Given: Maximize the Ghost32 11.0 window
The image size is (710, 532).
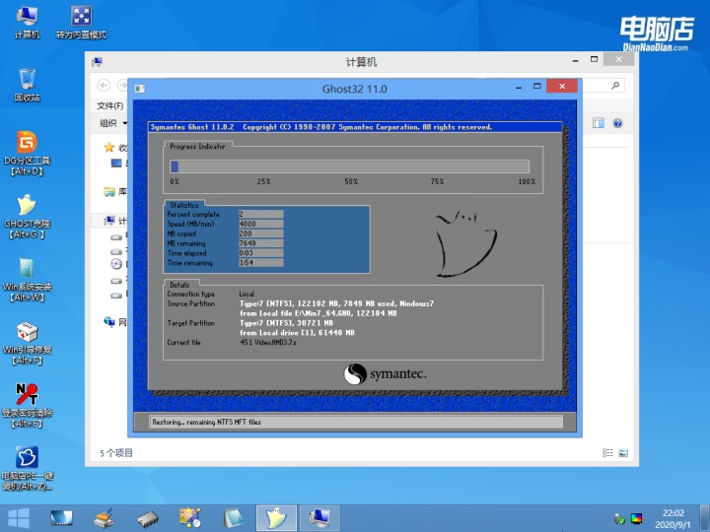Looking at the screenshot, I should [x=537, y=86].
